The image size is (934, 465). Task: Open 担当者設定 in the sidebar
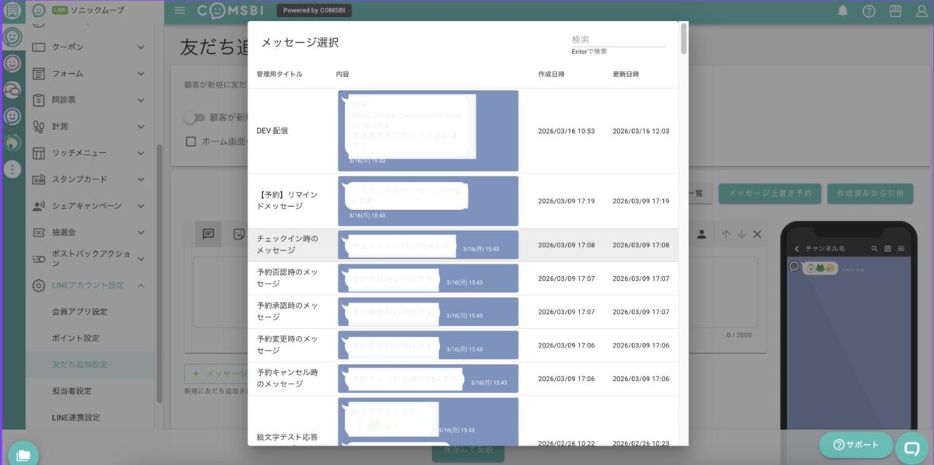pos(72,391)
